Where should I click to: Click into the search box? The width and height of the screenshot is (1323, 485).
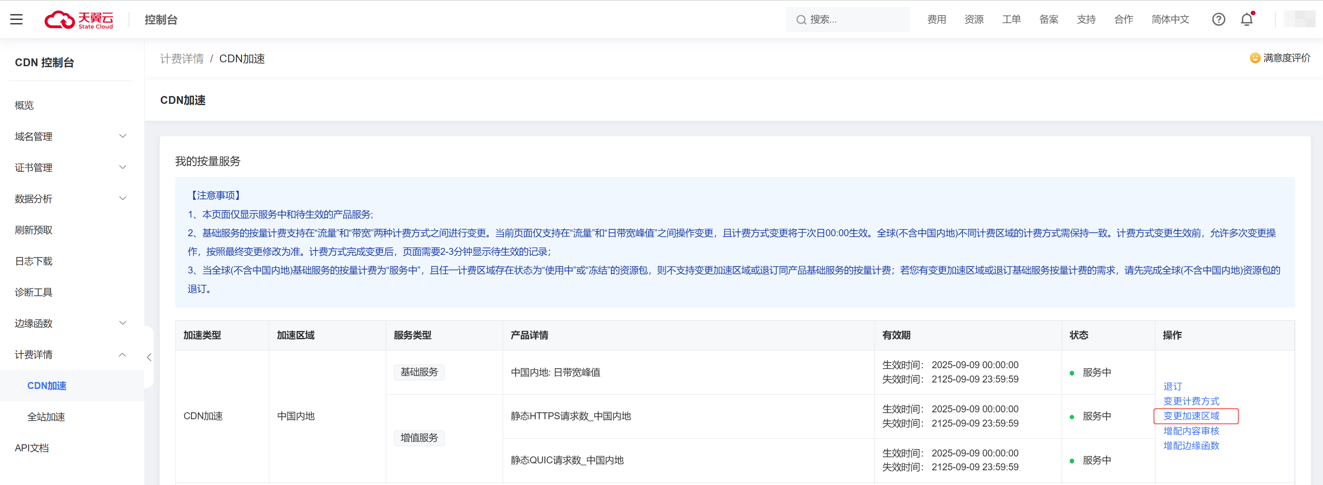click(x=847, y=19)
